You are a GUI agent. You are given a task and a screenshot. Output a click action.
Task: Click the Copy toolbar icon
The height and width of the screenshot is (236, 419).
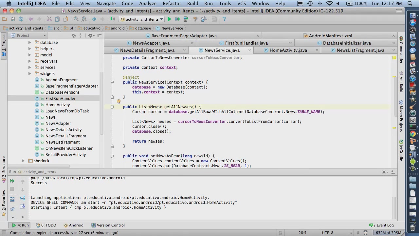tap(58, 19)
